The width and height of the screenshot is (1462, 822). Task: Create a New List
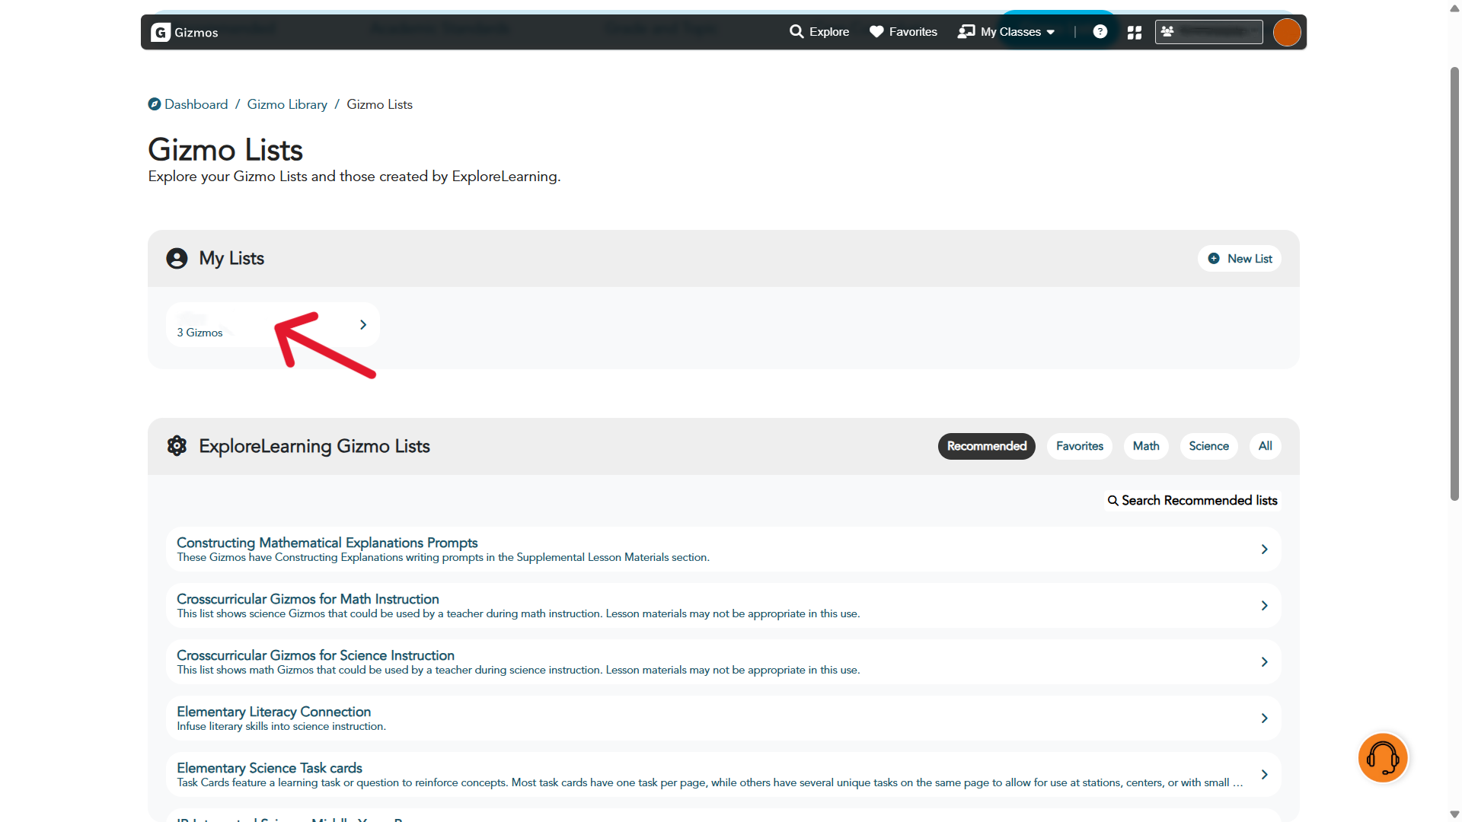(1240, 259)
